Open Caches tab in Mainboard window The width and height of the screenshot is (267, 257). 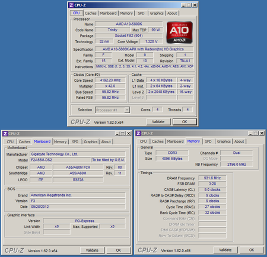(24, 142)
